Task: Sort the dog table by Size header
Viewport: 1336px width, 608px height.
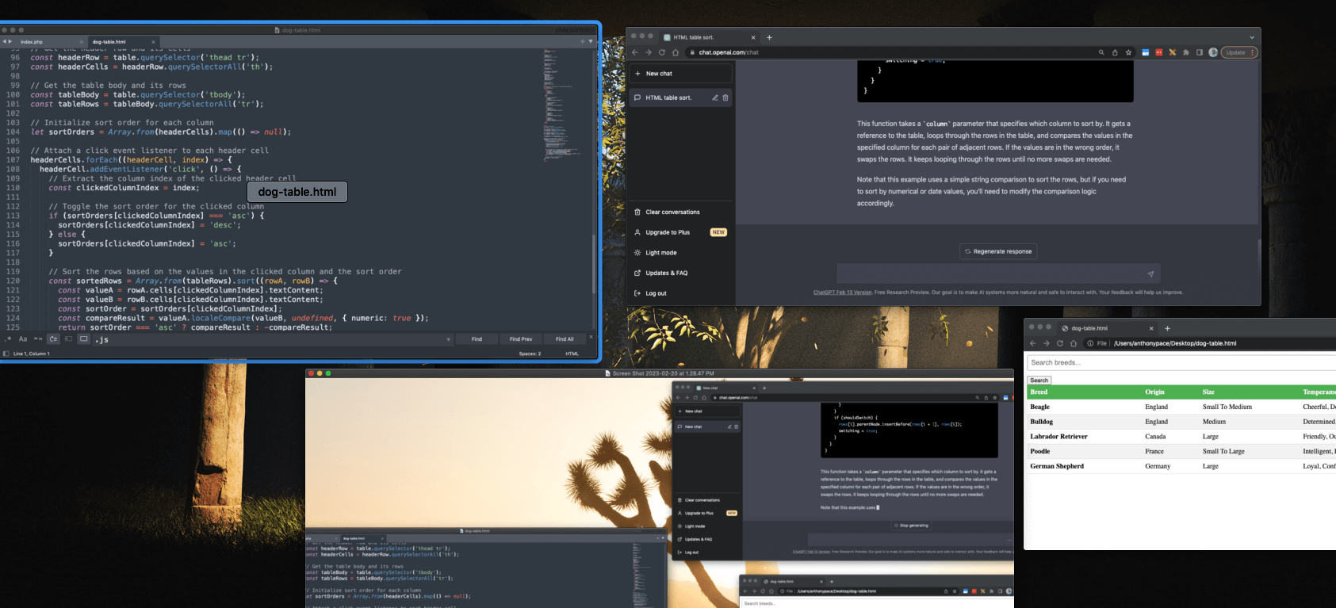Action: pos(1208,392)
